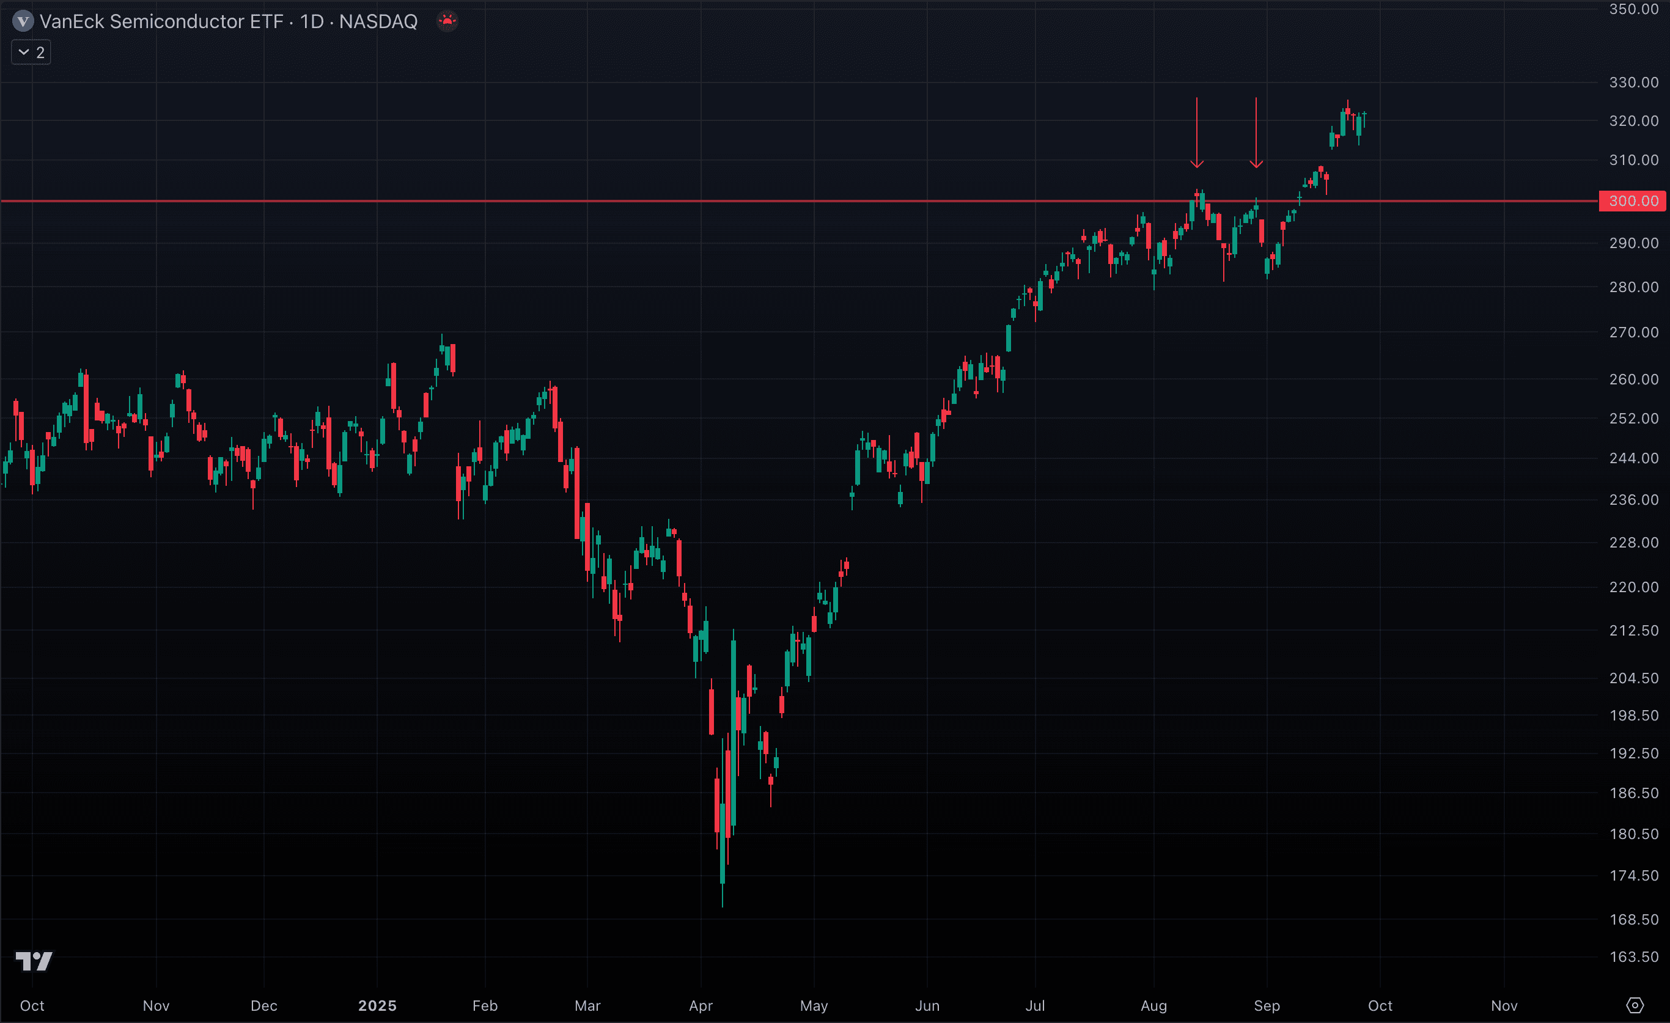
Task: Click the 350.00 price scale label
Action: [1633, 10]
